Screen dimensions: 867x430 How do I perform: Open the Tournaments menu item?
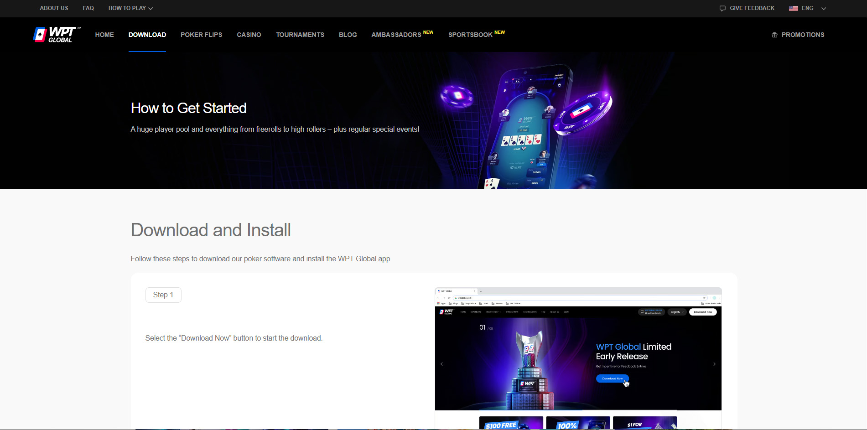300,35
